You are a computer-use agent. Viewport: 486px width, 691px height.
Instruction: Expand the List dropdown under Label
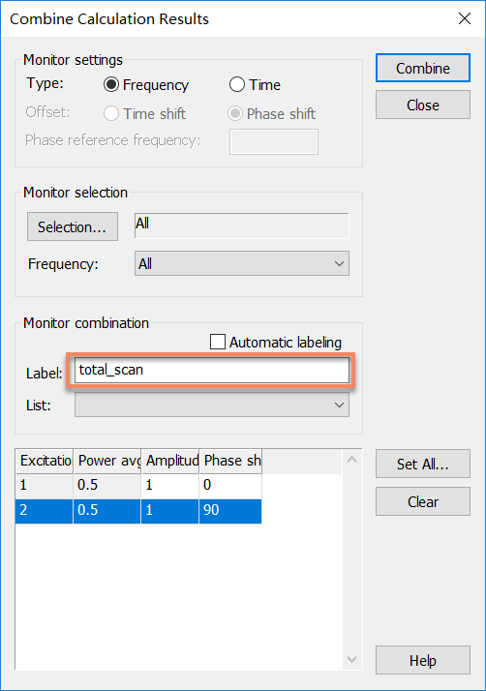pos(212,405)
